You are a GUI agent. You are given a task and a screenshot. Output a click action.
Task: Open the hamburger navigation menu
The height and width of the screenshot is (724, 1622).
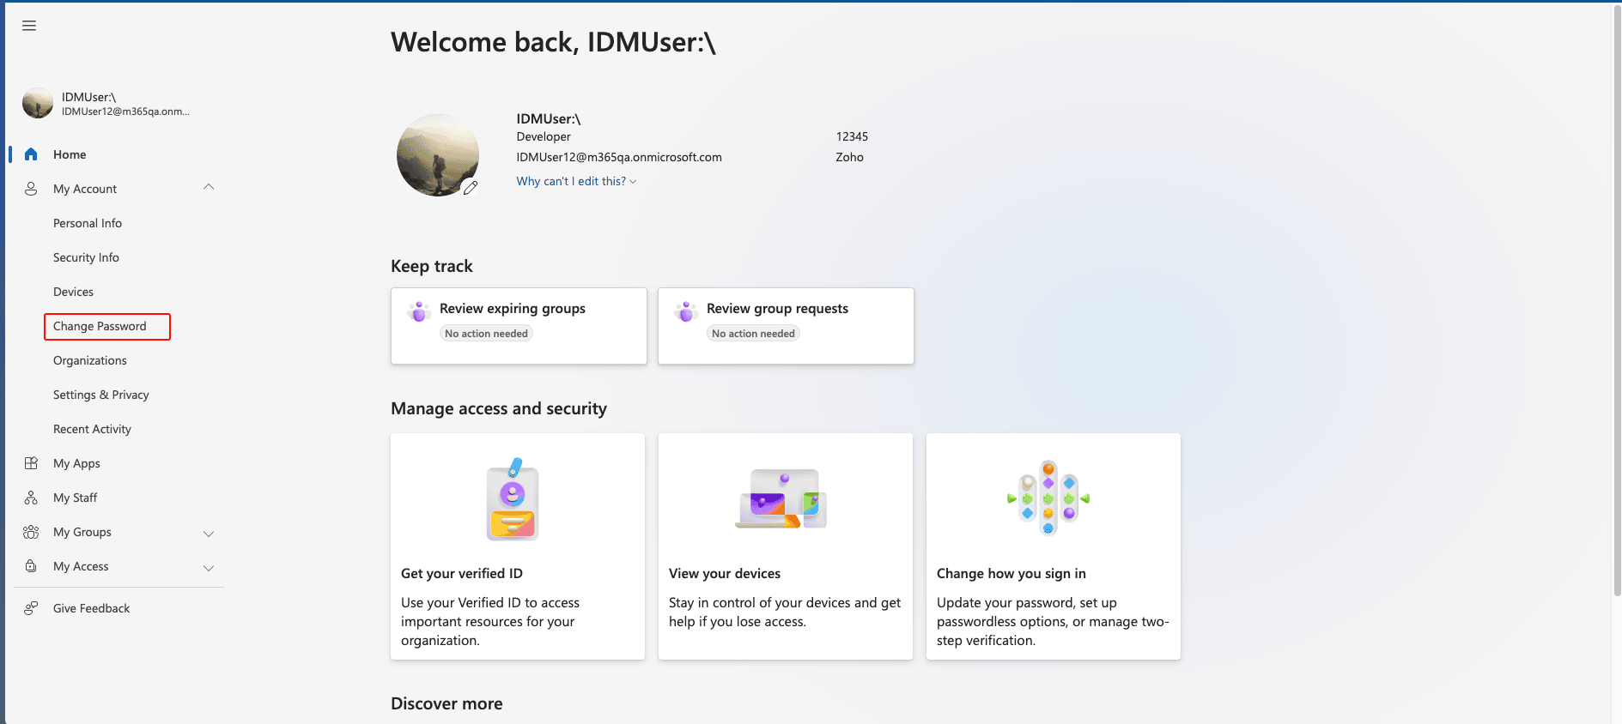click(29, 26)
